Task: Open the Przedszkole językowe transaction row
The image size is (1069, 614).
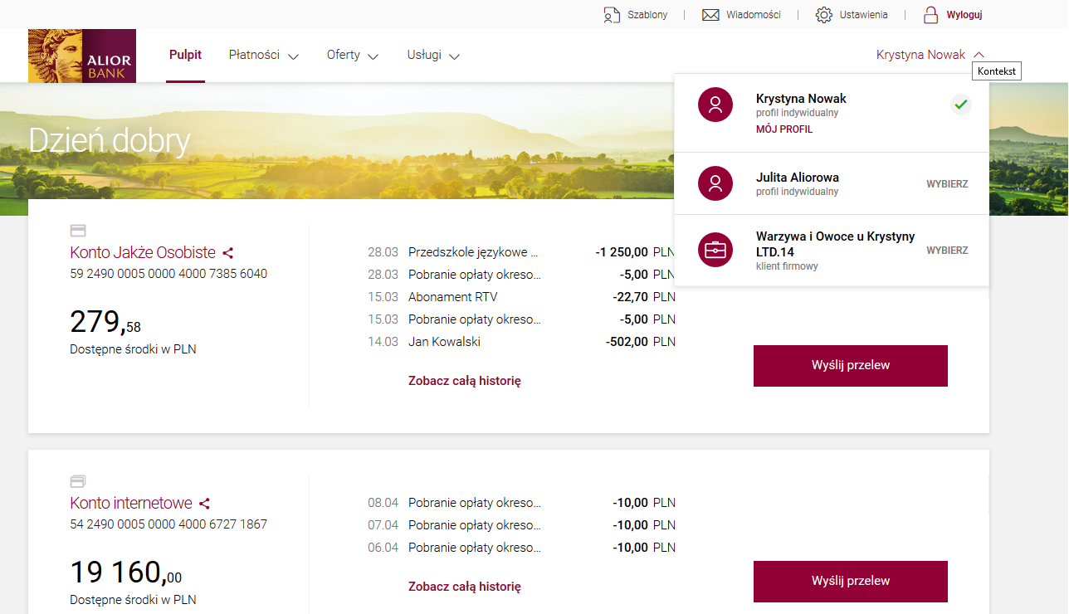Action: point(522,252)
